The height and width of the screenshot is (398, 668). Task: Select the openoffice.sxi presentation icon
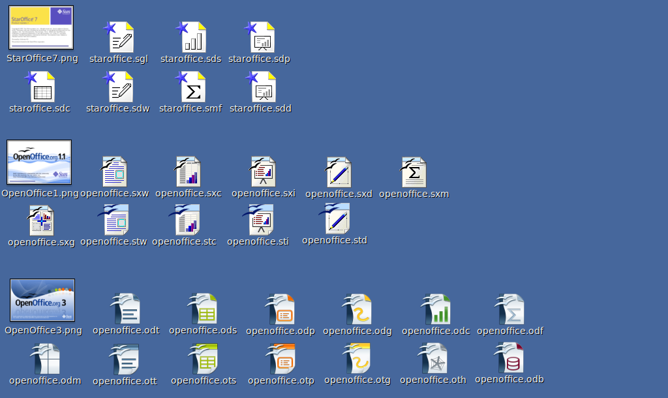pyautogui.click(x=263, y=172)
